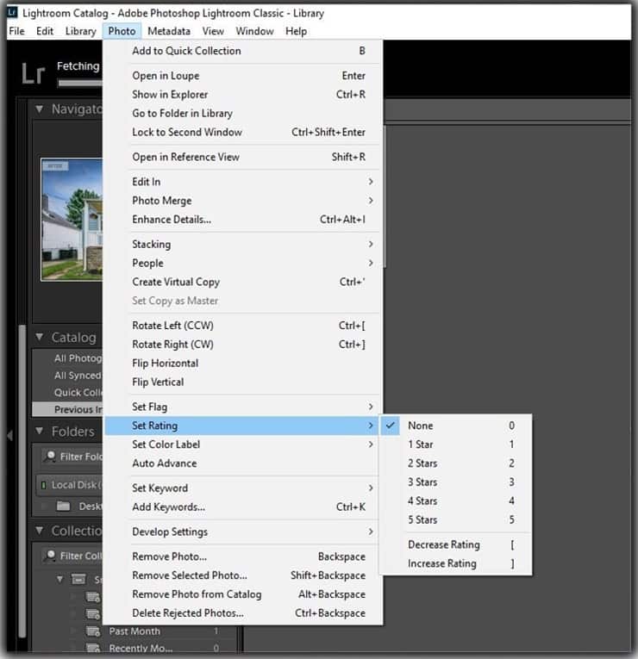Viewport: 638px width, 659px height.
Task: Open the Library menu
Action: [80, 31]
